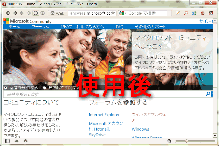Click the コミュニティについて heading
Image resolution: width=219 pixels, height=146 pixels.
point(32,102)
